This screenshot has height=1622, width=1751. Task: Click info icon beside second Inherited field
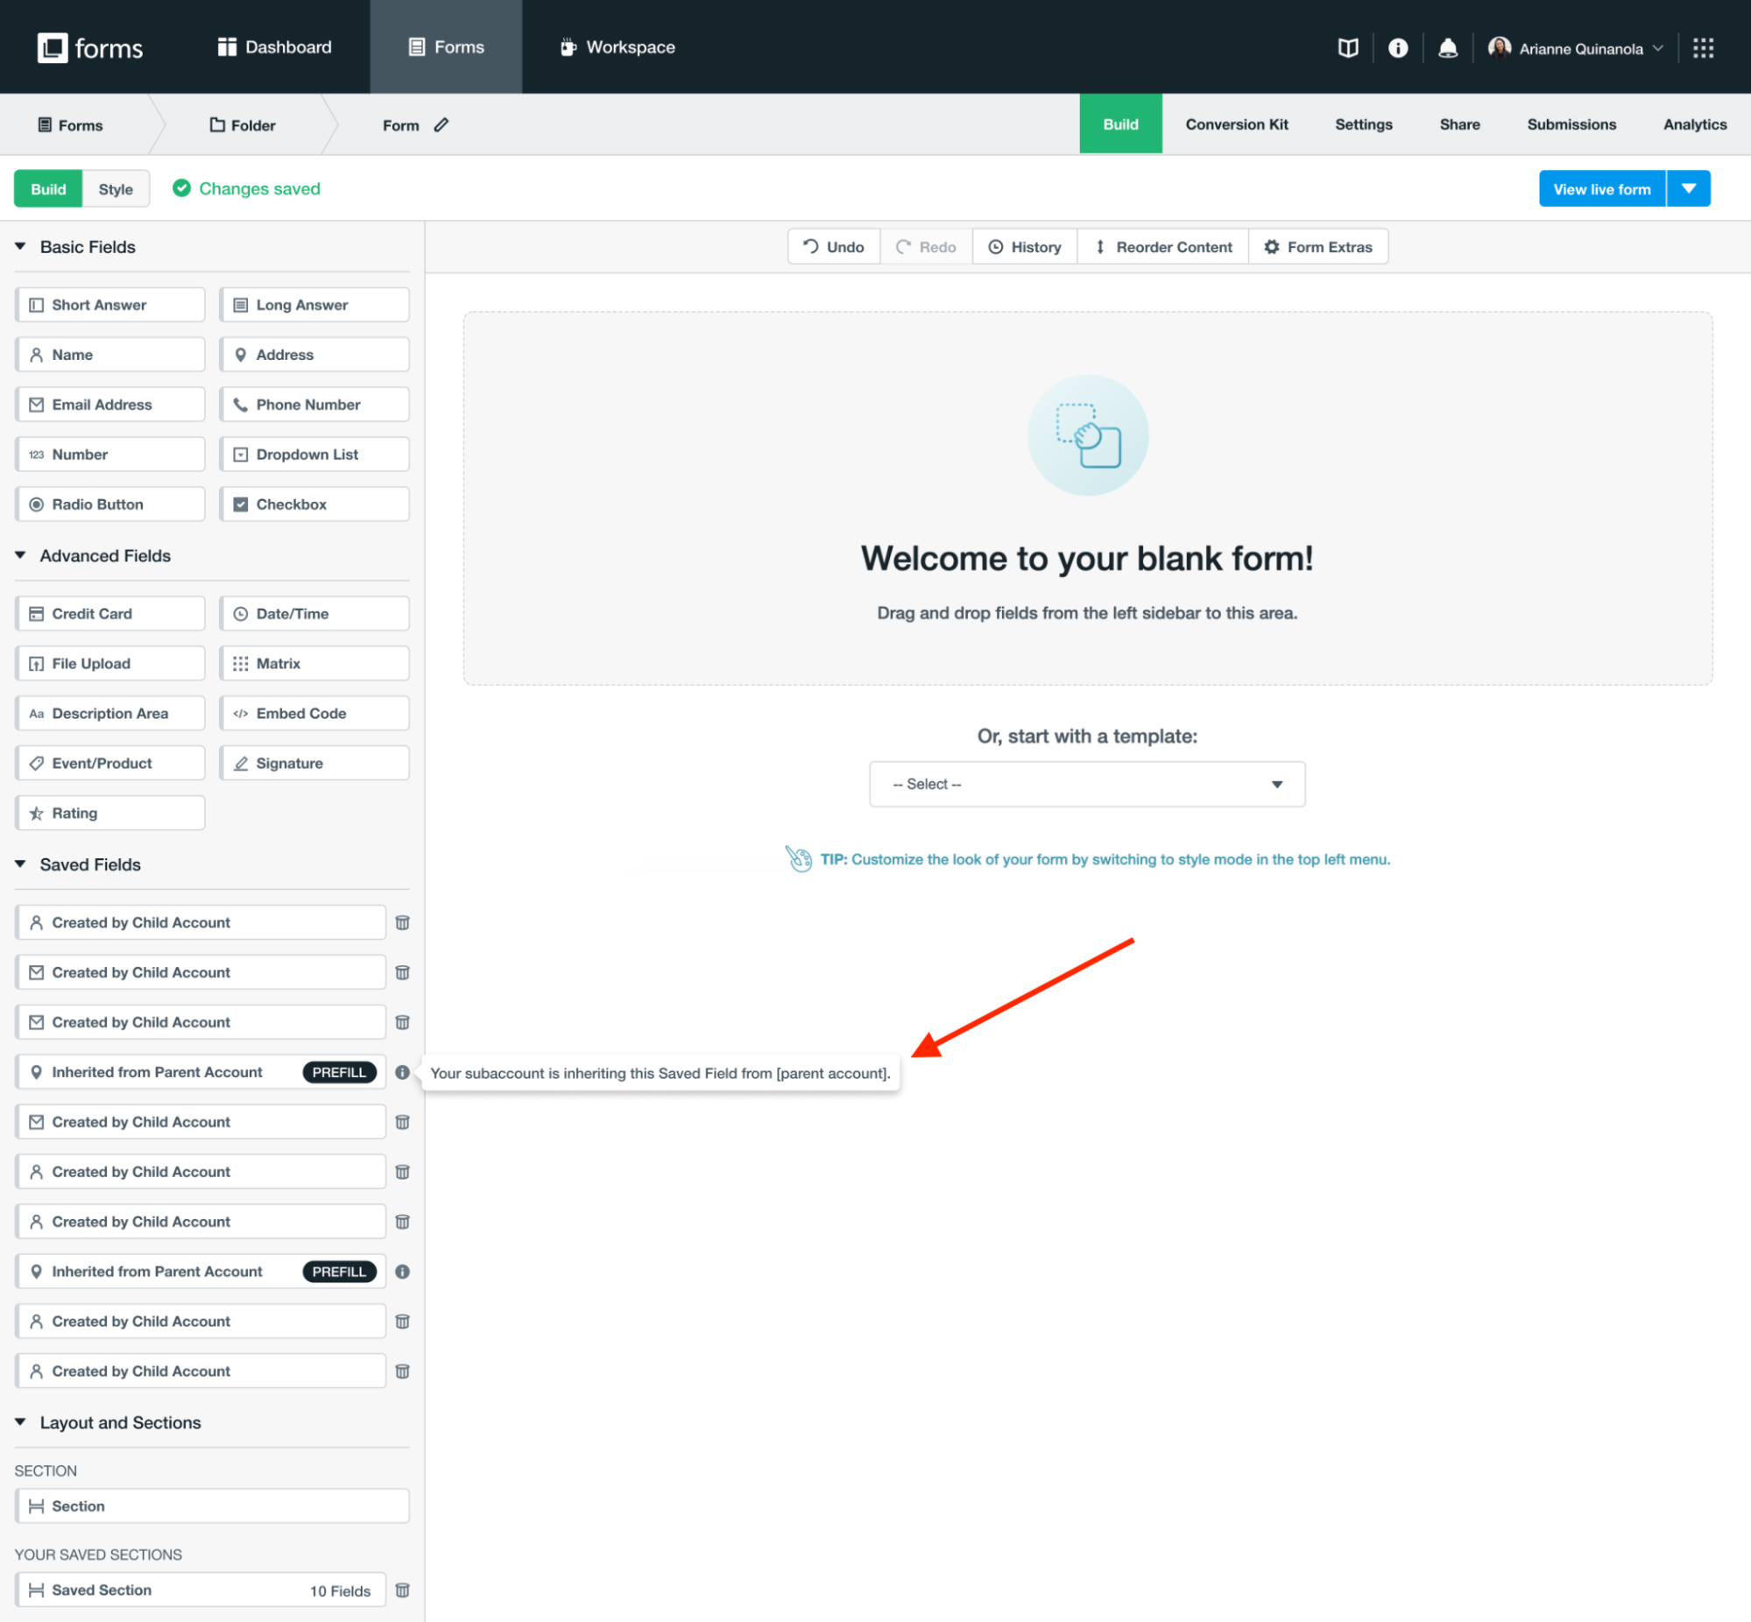pos(403,1271)
